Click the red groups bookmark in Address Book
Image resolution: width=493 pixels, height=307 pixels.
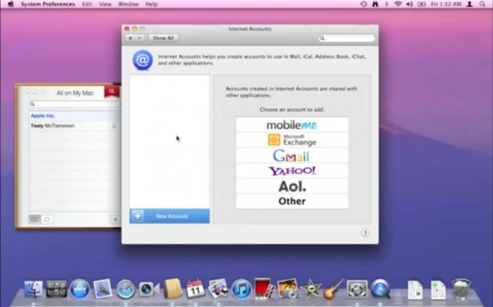pyautogui.click(x=111, y=92)
